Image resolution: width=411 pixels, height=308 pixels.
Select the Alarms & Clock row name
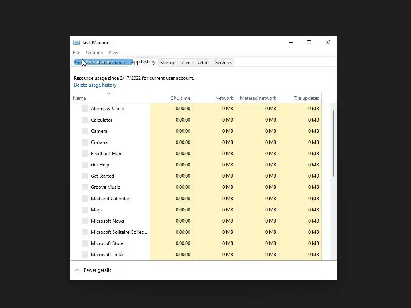pos(108,109)
